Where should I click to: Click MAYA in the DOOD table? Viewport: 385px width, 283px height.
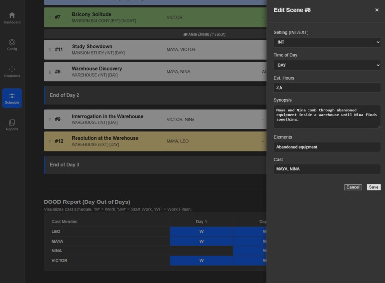pos(57,241)
